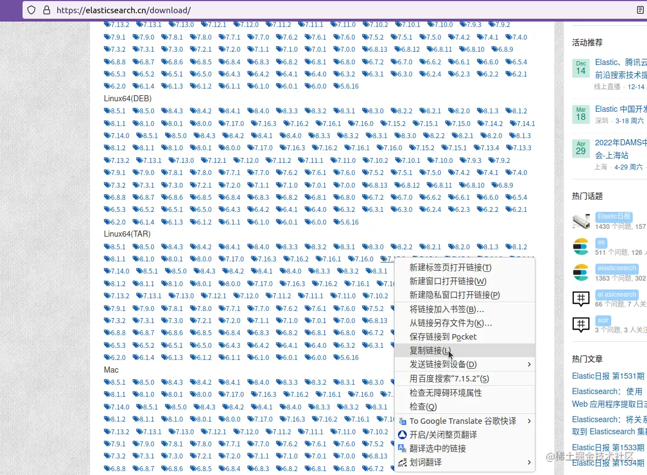Click the hash icon beside solr topic
The image size is (647, 475).
581,324
